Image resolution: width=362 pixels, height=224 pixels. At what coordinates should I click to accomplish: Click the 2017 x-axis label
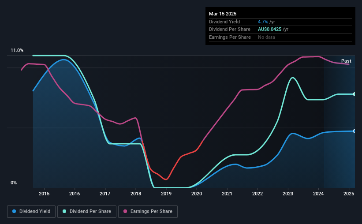coord(105,194)
